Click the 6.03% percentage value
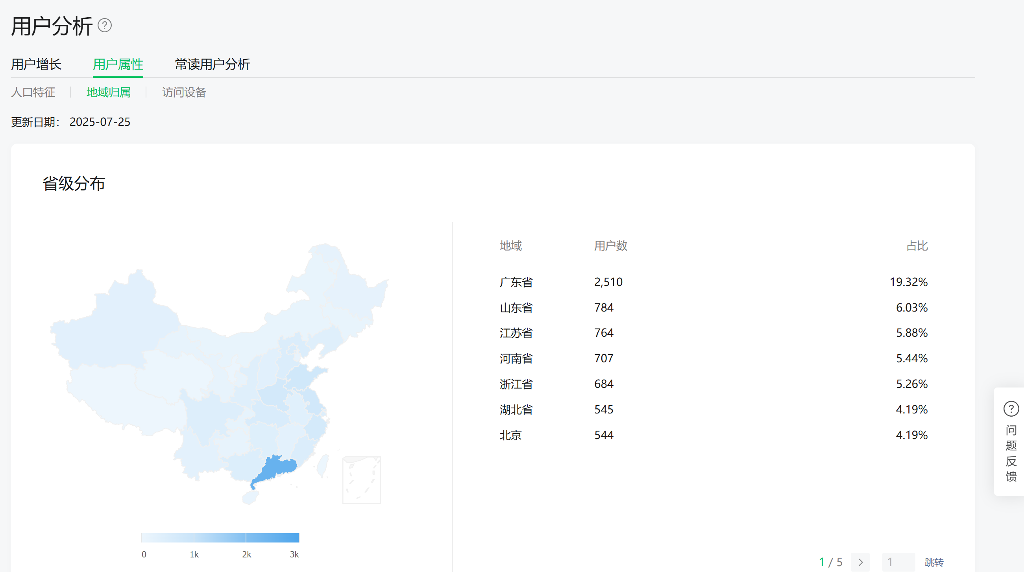 tap(911, 308)
